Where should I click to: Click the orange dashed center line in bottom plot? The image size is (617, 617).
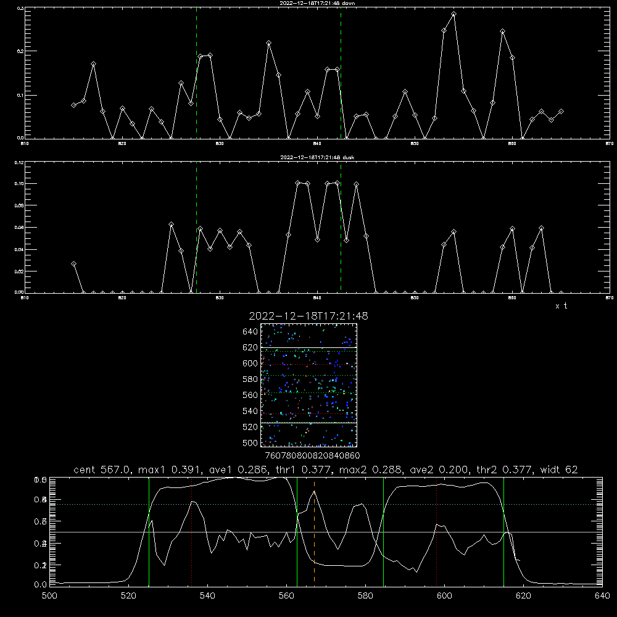coord(314,532)
